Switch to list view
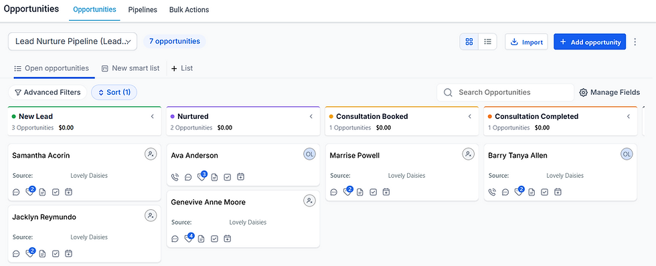656x266 pixels. 487,41
